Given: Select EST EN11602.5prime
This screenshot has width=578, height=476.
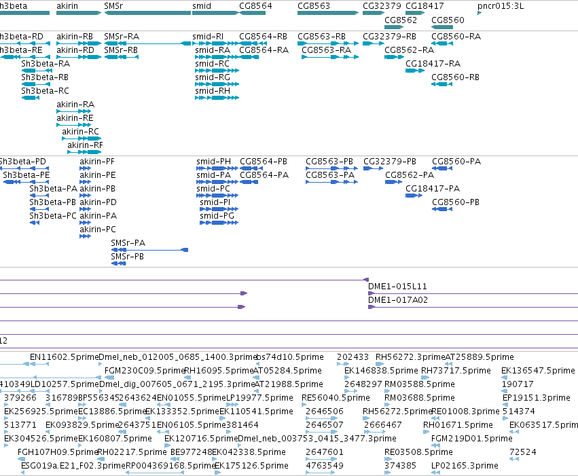Looking at the screenshot, I should 64,357.
